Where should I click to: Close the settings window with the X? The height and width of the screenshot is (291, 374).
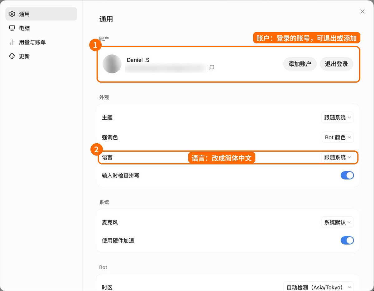[x=362, y=12]
